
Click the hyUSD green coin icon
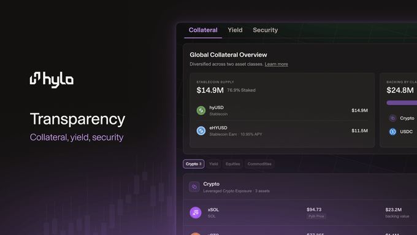[x=201, y=110]
